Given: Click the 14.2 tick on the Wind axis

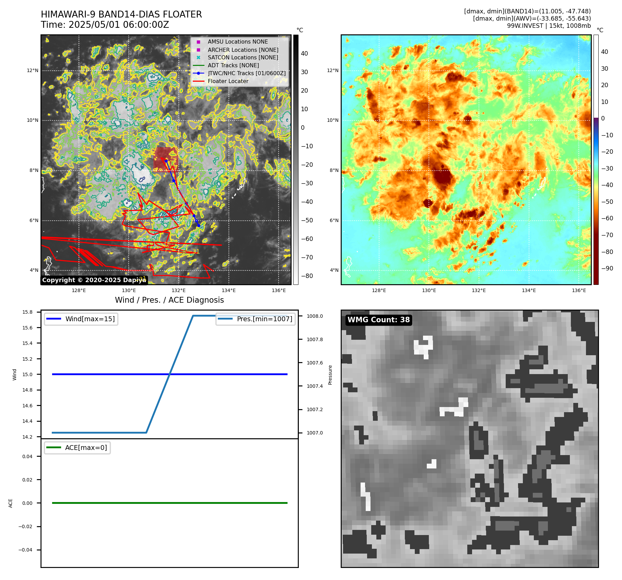Looking at the screenshot, I should (x=27, y=437).
